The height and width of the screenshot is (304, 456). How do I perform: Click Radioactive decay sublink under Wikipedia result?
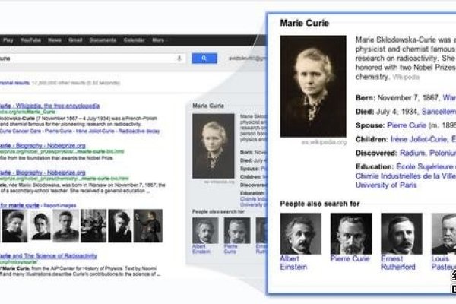click(139, 131)
